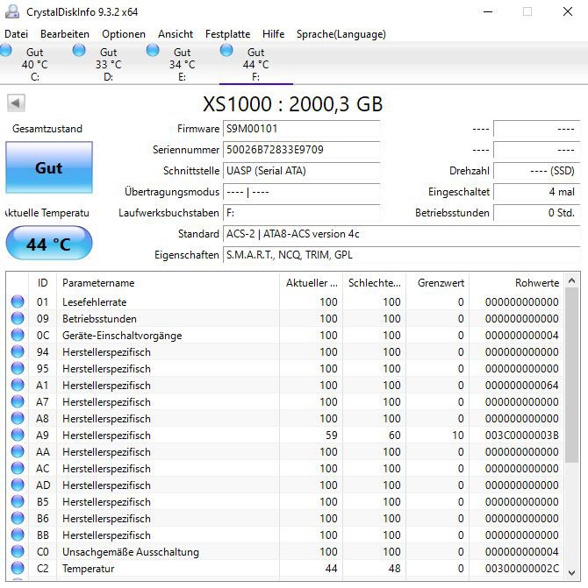Click status icon for Unsachgemäße Ausschaltung row
Viewport: 588px width, 588px height.
click(18, 552)
